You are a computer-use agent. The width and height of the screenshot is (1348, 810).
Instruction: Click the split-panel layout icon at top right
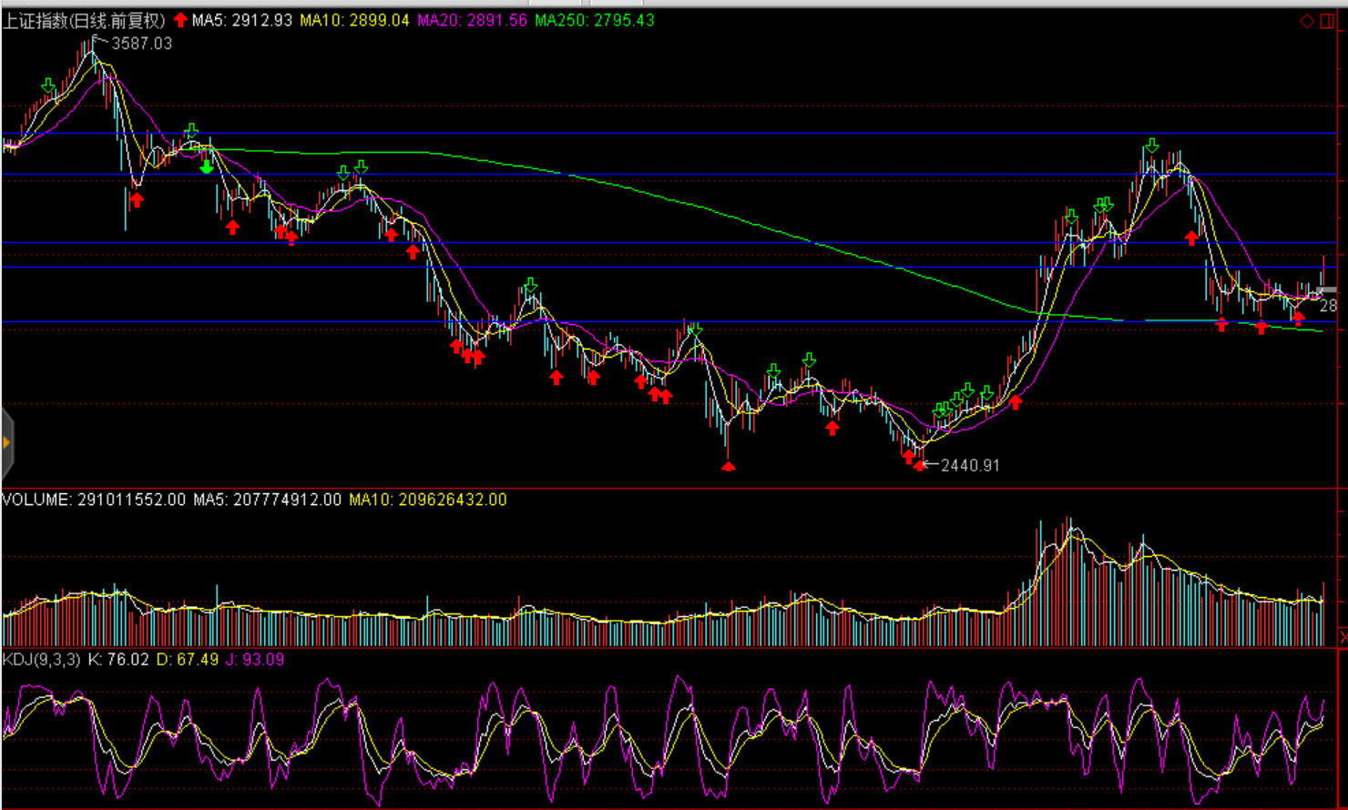pyautogui.click(x=1327, y=21)
